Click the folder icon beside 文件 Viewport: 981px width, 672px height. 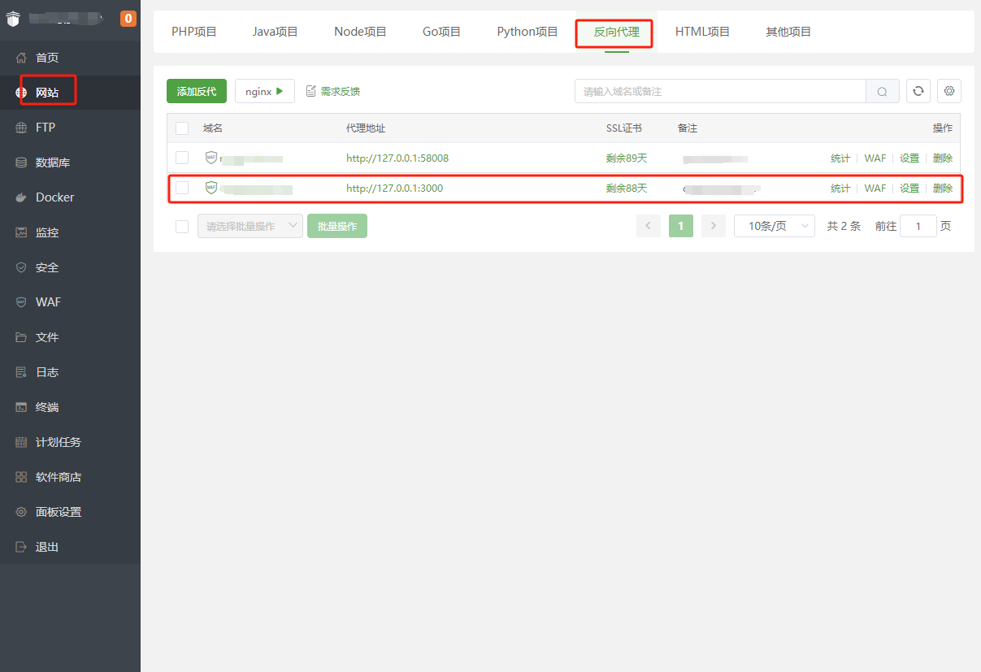pyautogui.click(x=21, y=337)
